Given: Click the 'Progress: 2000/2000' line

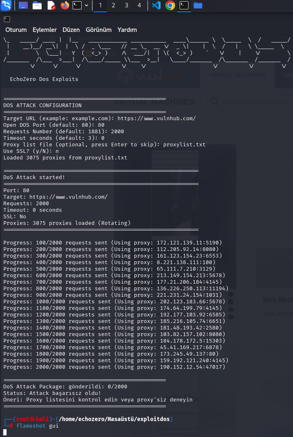Looking at the screenshot, I should pos(114,367).
